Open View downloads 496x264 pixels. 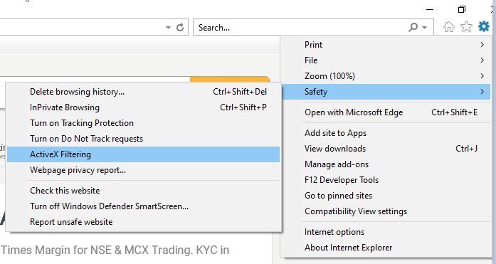pos(386,149)
